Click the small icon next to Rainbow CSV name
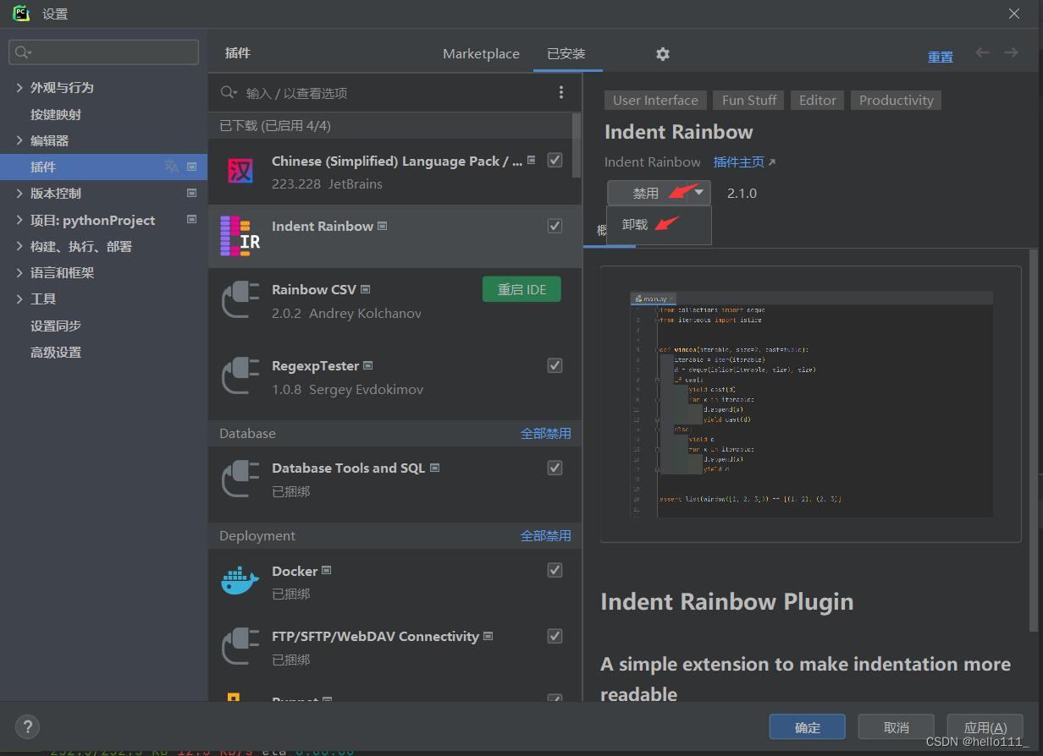The height and width of the screenshot is (756, 1043). pyautogui.click(x=366, y=289)
